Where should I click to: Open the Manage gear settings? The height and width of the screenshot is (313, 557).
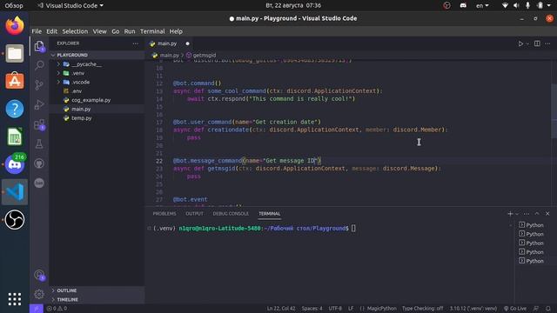[39, 294]
